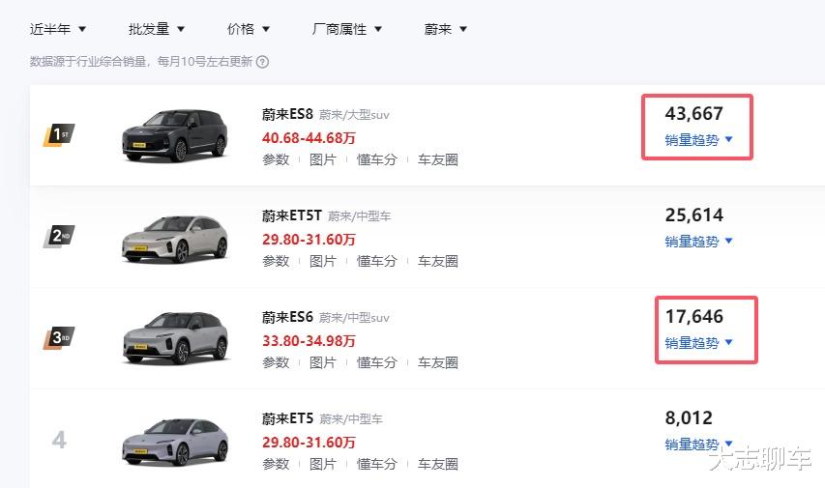Click the 3rd place rank badge

click(x=58, y=338)
